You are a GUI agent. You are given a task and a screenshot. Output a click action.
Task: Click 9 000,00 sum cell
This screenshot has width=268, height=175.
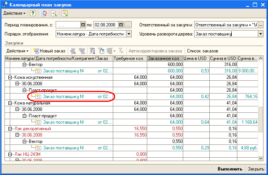pyautogui.click(x=248, y=71)
